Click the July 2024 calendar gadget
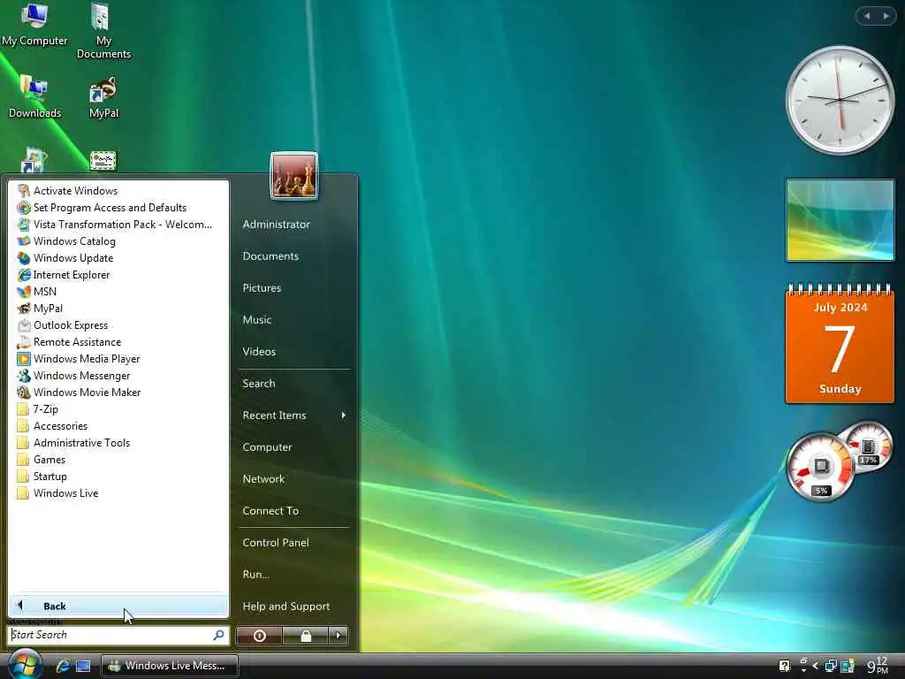Viewport: 905px width, 679px height. 840,343
